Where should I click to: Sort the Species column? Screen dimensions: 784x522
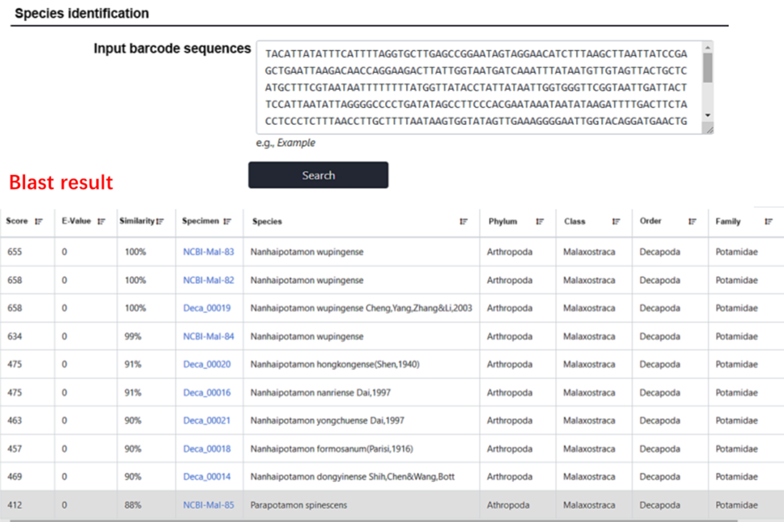coord(463,222)
